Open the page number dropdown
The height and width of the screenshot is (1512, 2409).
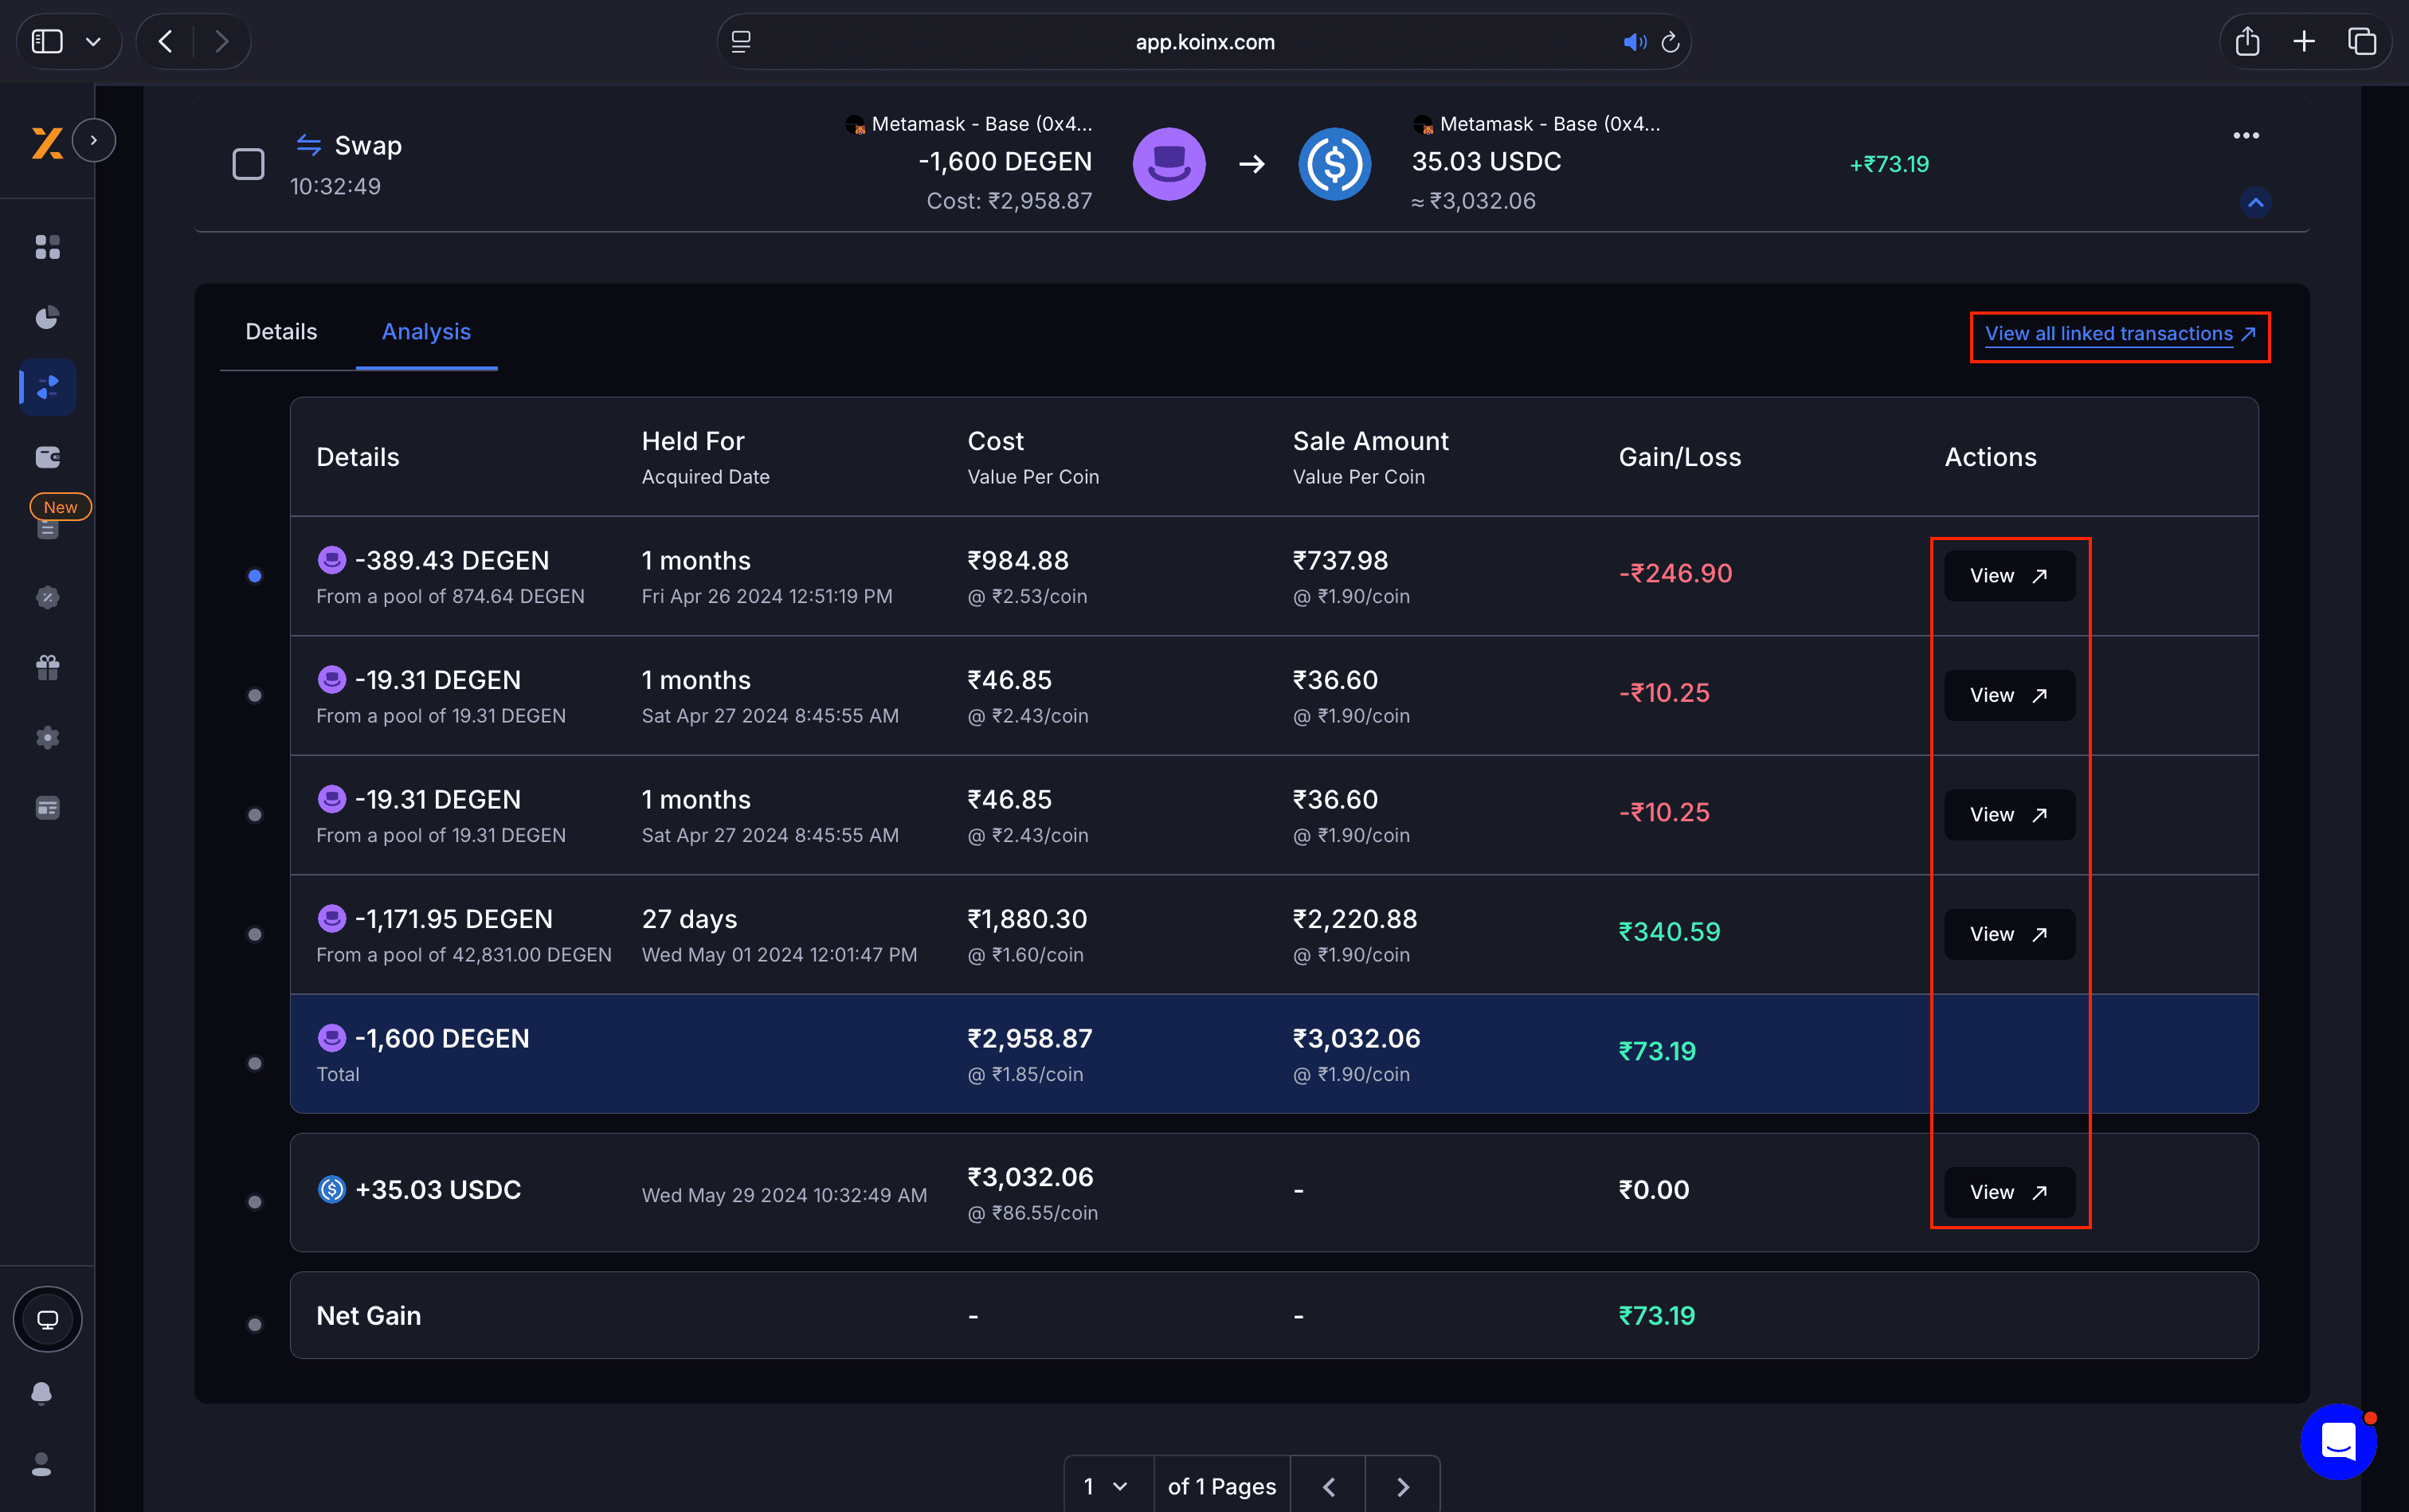click(1104, 1486)
